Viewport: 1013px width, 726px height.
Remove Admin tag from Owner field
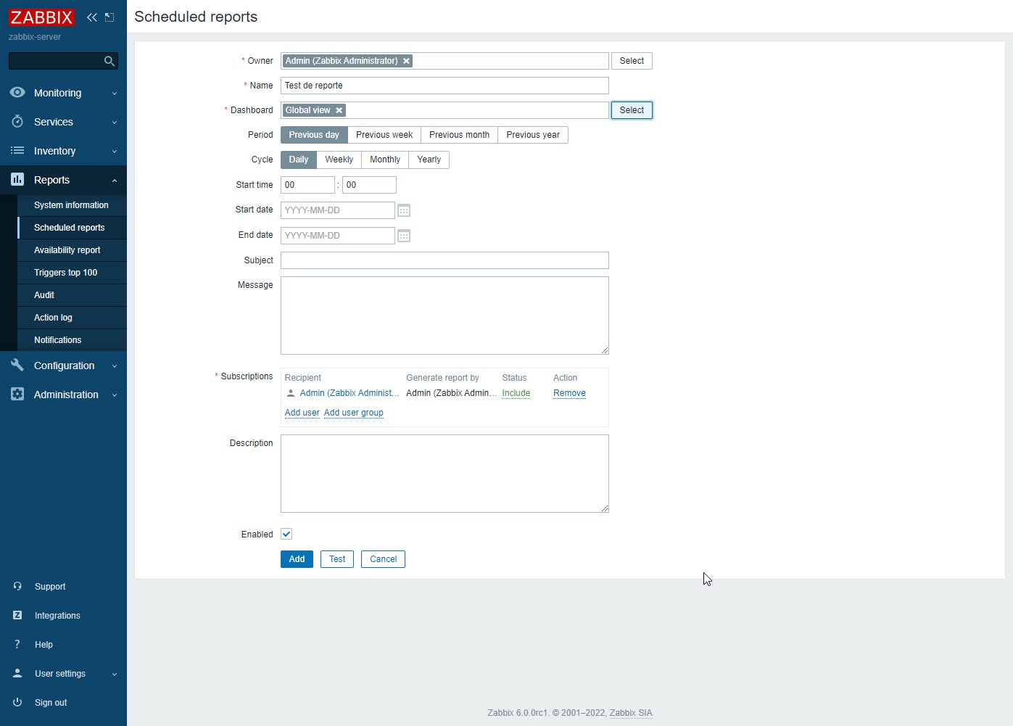coord(406,61)
